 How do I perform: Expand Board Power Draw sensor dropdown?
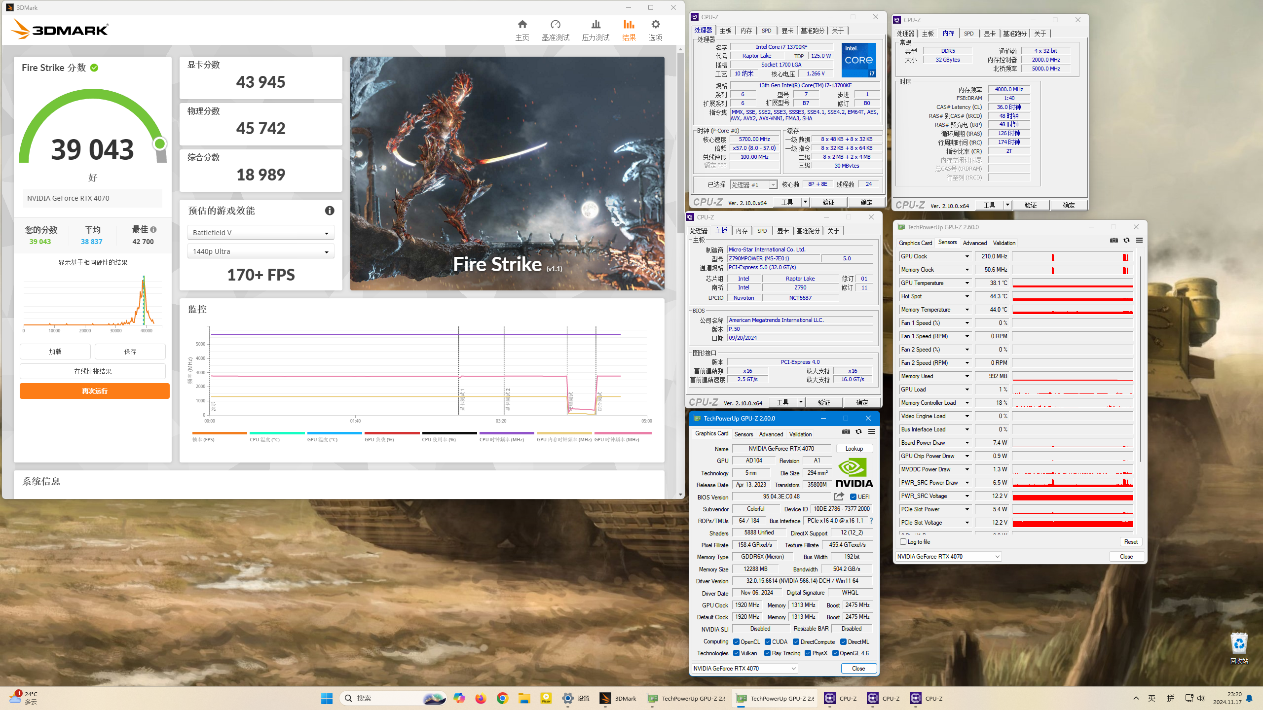[x=967, y=443]
